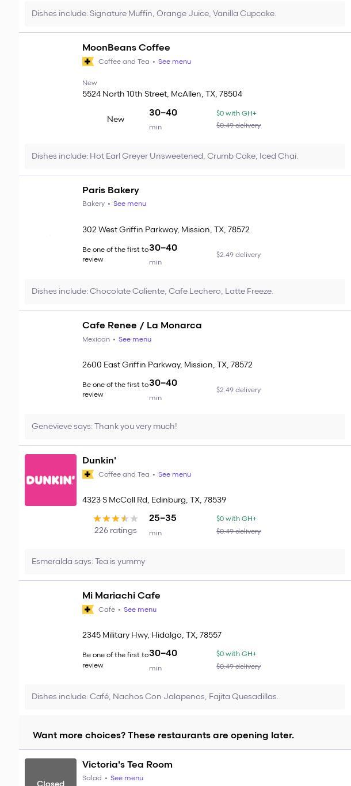
Task: Select the MoonBeans Coffee restaurant title
Action: click(126, 48)
